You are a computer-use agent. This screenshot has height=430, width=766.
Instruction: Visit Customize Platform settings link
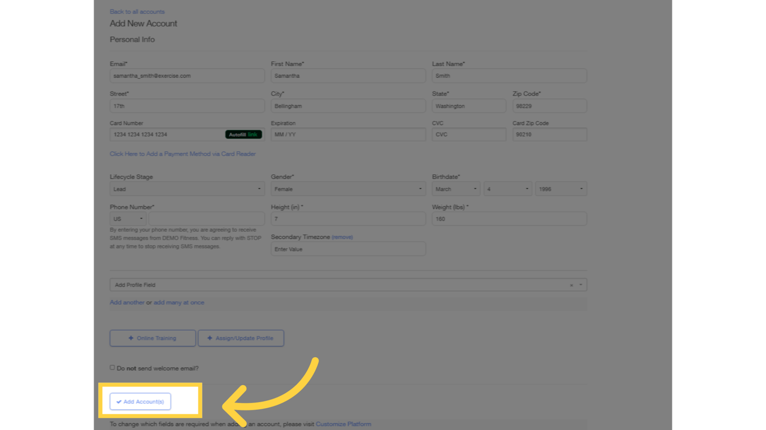[x=343, y=424]
